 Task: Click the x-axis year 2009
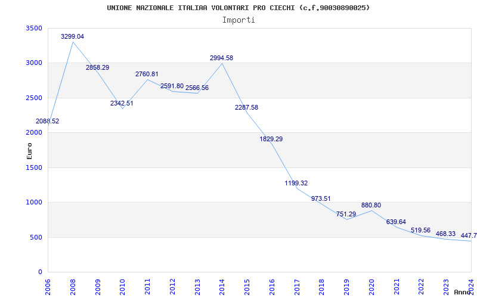click(98, 288)
